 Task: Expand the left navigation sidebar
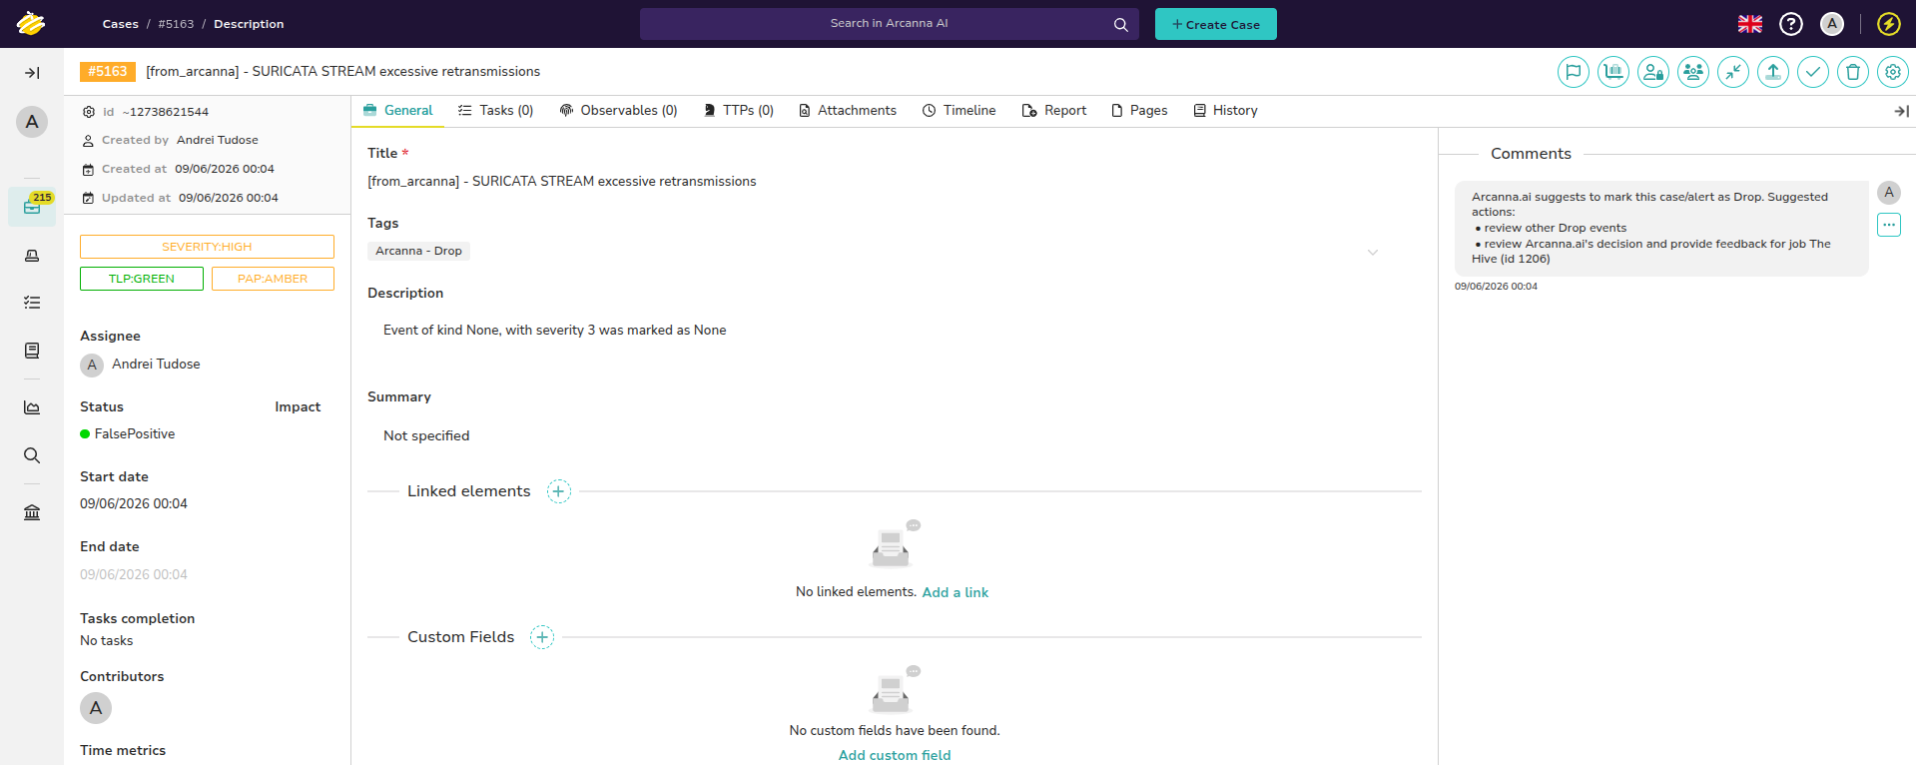[x=32, y=73]
